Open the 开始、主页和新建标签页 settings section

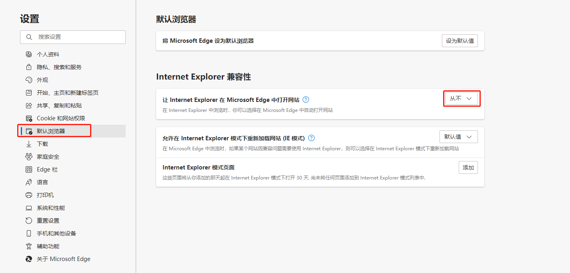73,93
